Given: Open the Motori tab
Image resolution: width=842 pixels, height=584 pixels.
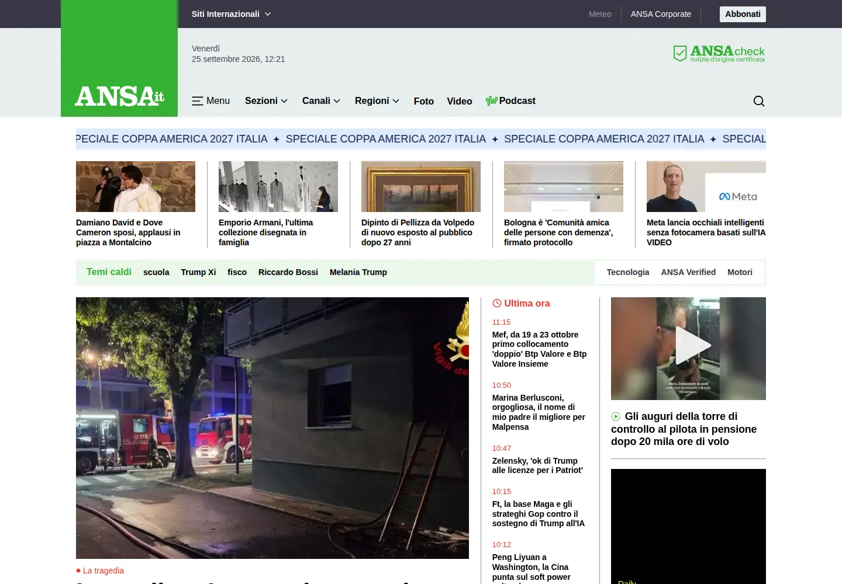Looking at the screenshot, I should tap(740, 272).
